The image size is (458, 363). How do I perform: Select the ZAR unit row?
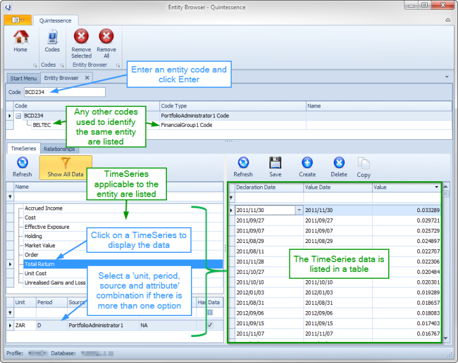tap(25, 325)
